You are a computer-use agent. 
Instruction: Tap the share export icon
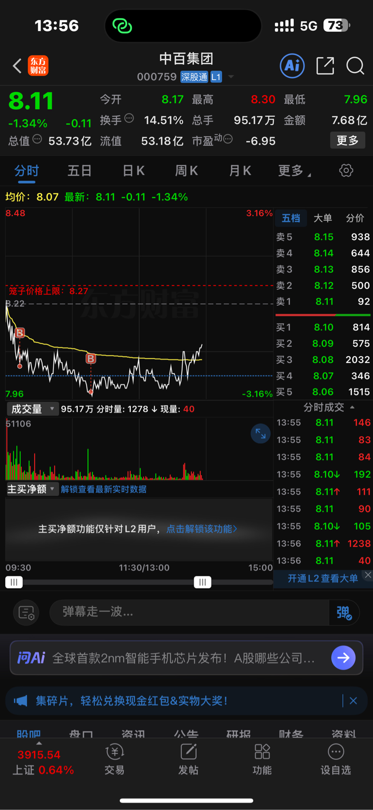pos(325,66)
